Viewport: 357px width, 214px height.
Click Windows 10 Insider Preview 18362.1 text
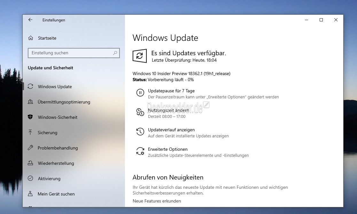tap(182, 73)
